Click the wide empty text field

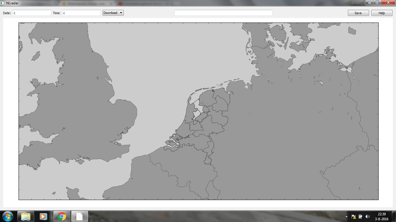click(224, 13)
